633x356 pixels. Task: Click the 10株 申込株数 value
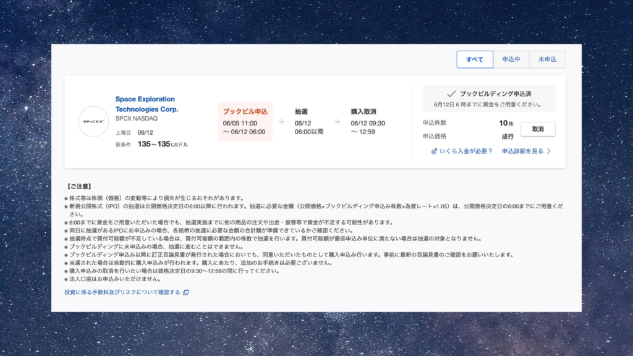506,123
